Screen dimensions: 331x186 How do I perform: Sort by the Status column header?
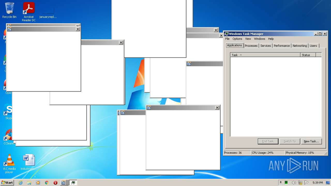pyautogui.click(x=308, y=55)
